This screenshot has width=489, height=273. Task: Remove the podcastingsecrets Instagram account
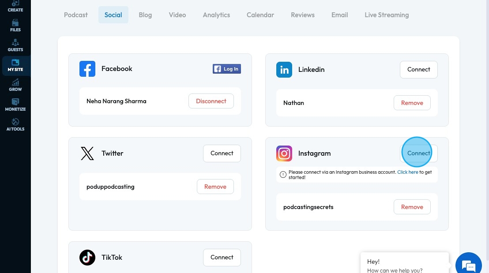click(412, 207)
